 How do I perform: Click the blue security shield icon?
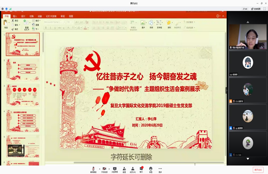(7, 9)
